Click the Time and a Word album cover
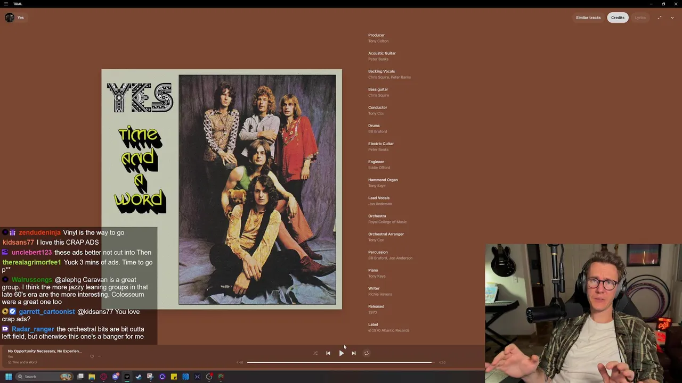The width and height of the screenshot is (682, 383). pos(222,189)
